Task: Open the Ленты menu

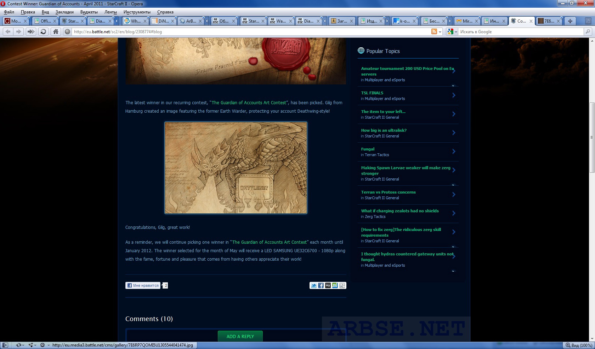Action: pos(110,12)
